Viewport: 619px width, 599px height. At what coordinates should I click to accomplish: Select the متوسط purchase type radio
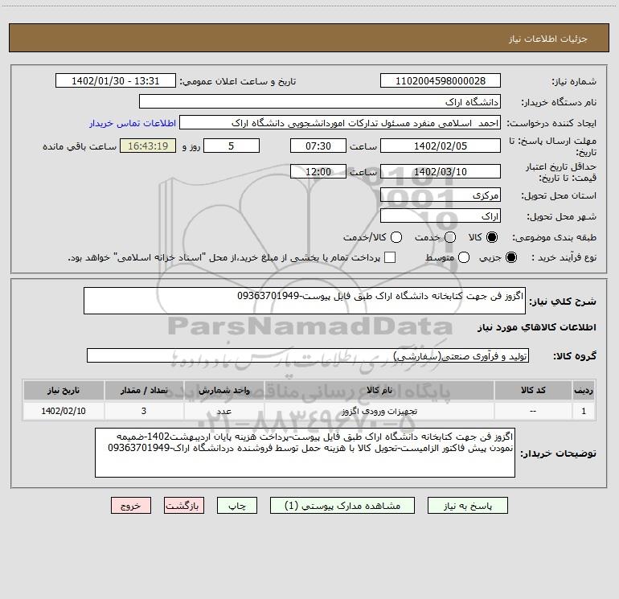pos(464,257)
